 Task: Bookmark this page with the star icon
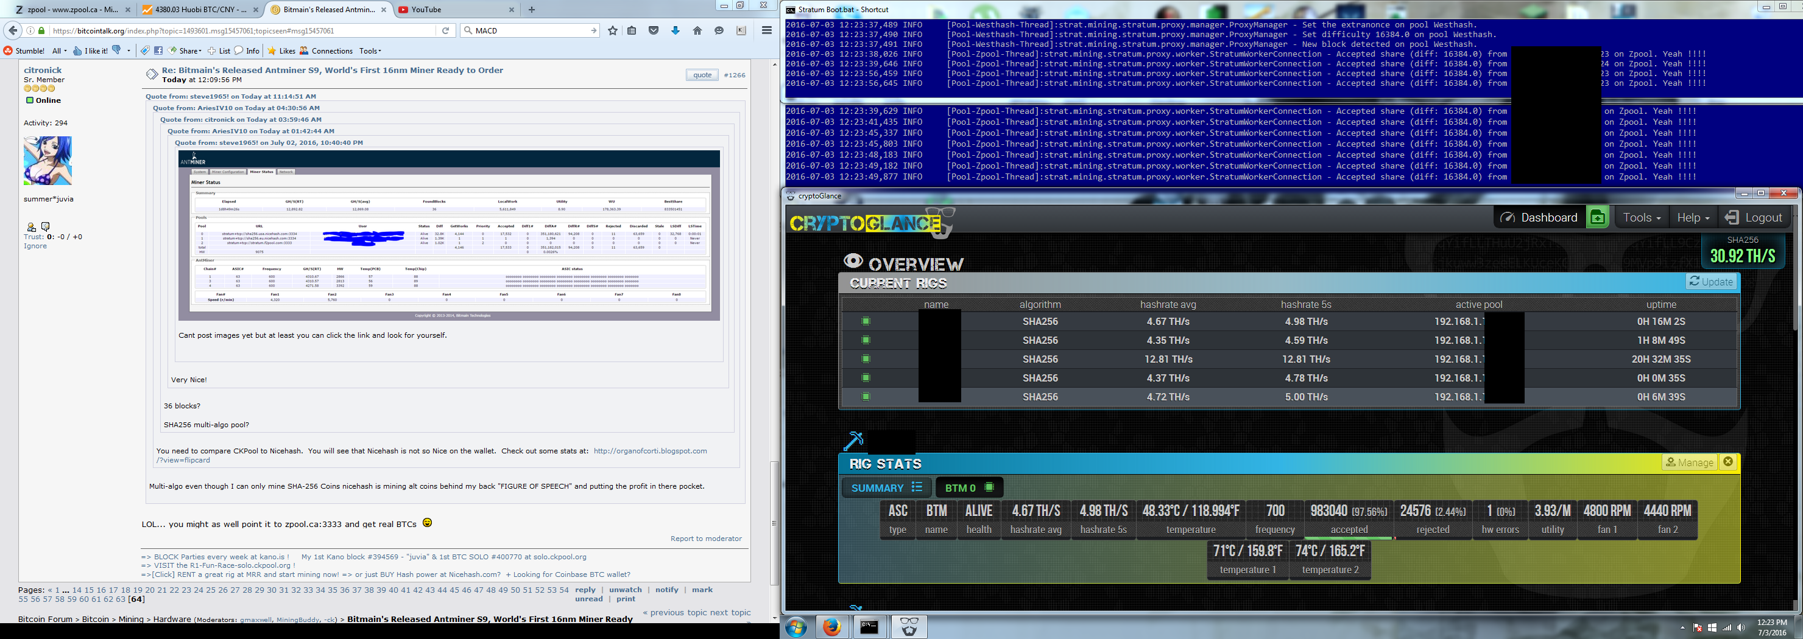[x=612, y=31]
